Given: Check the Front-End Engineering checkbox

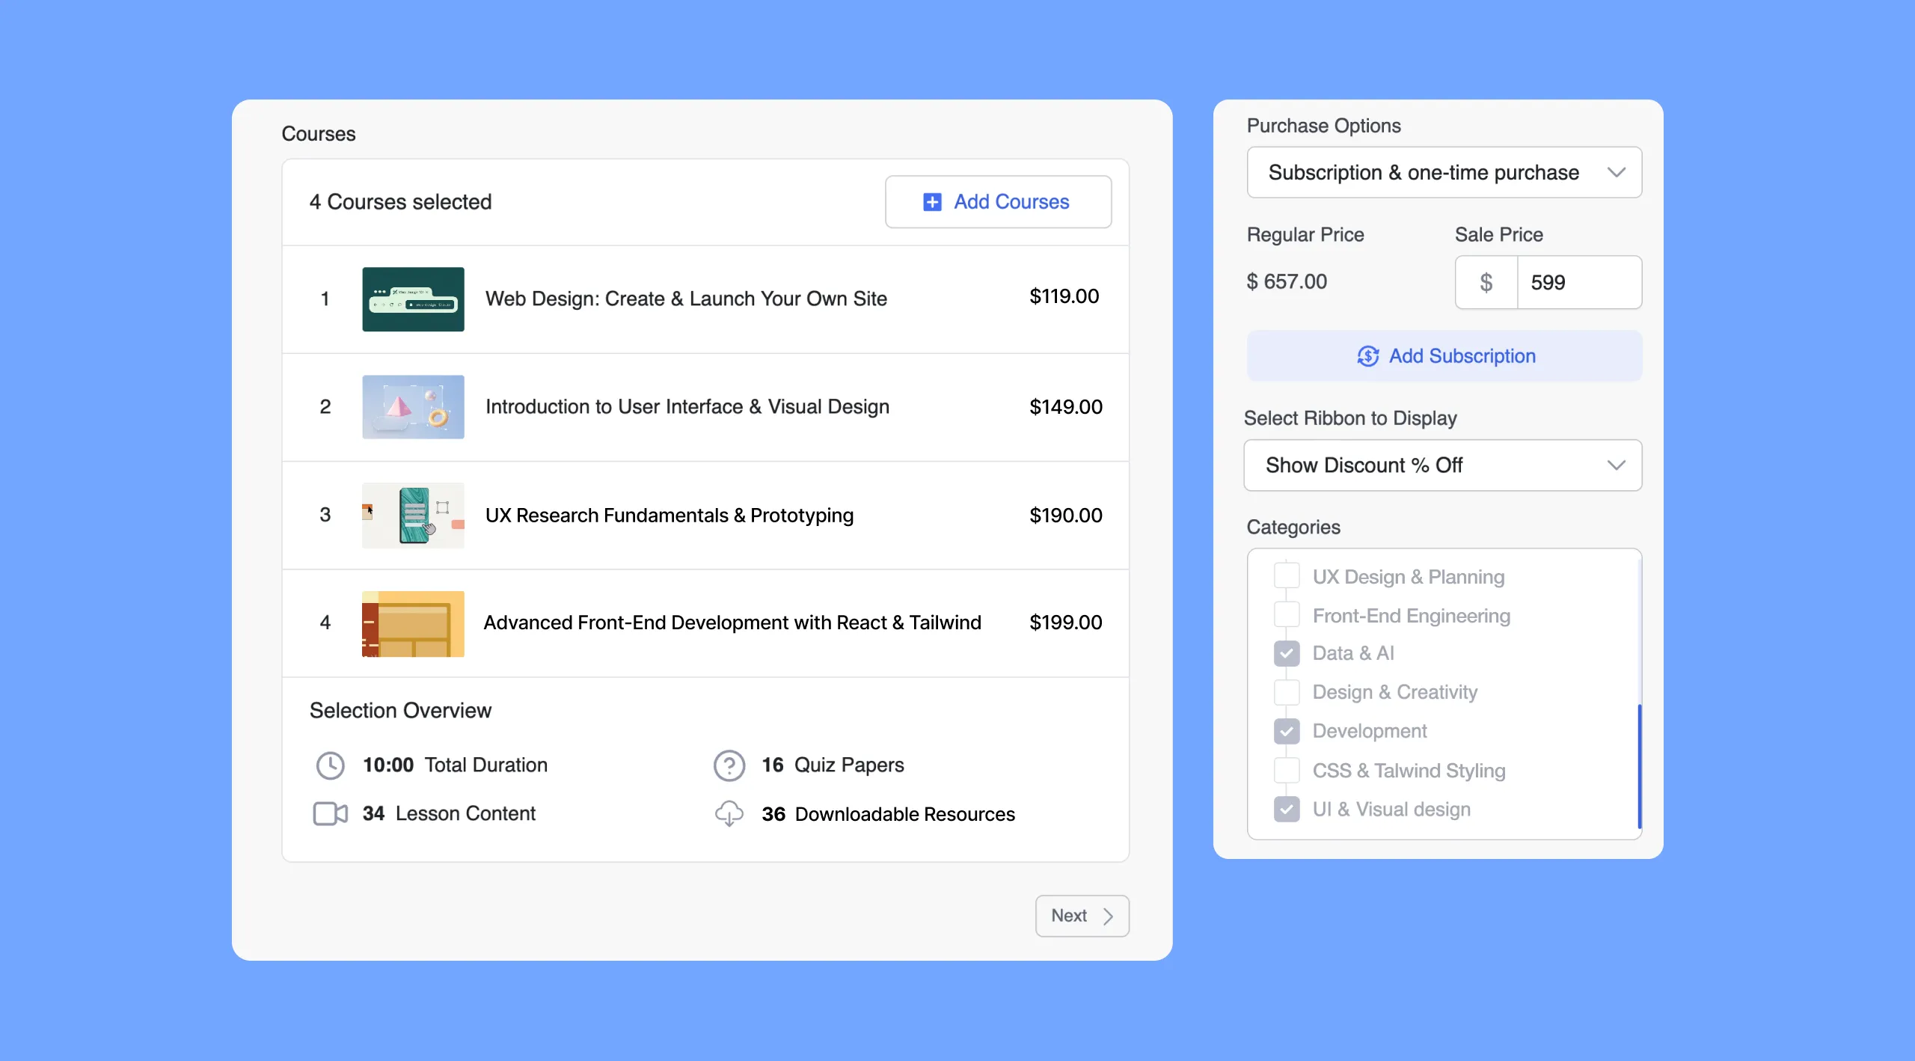Looking at the screenshot, I should (1287, 615).
